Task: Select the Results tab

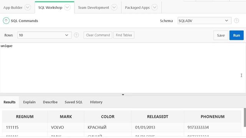Action: point(9,102)
